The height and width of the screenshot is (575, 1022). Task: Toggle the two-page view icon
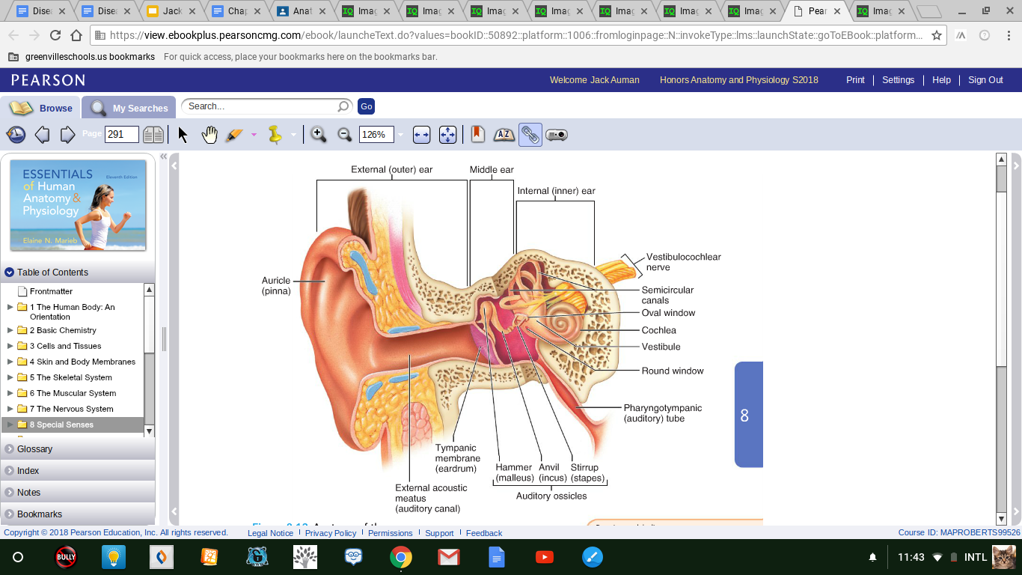[153, 135]
